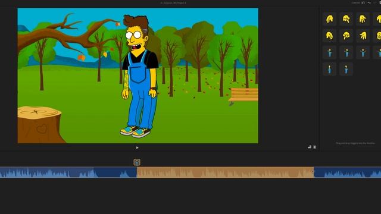Select first hand trigger in top row

point(329,19)
